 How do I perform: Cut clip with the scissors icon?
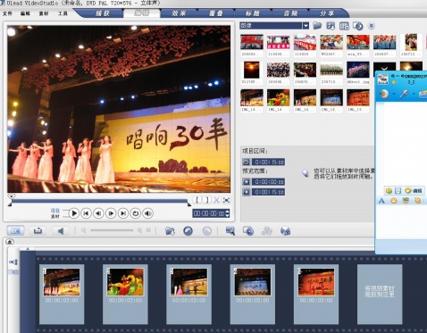click(216, 200)
